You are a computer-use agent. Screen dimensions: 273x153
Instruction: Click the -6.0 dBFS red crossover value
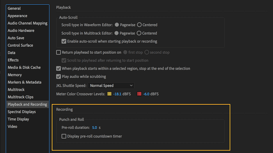point(146,94)
